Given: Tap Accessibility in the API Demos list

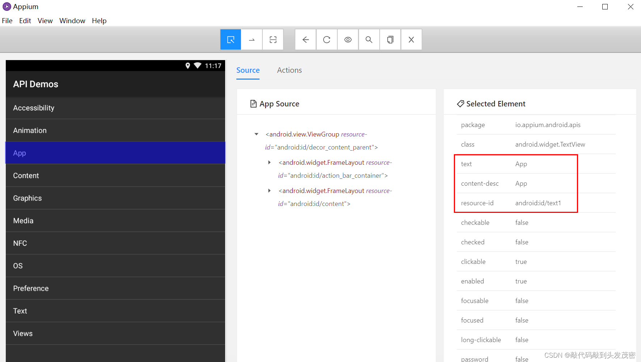Looking at the screenshot, I should click(x=115, y=108).
